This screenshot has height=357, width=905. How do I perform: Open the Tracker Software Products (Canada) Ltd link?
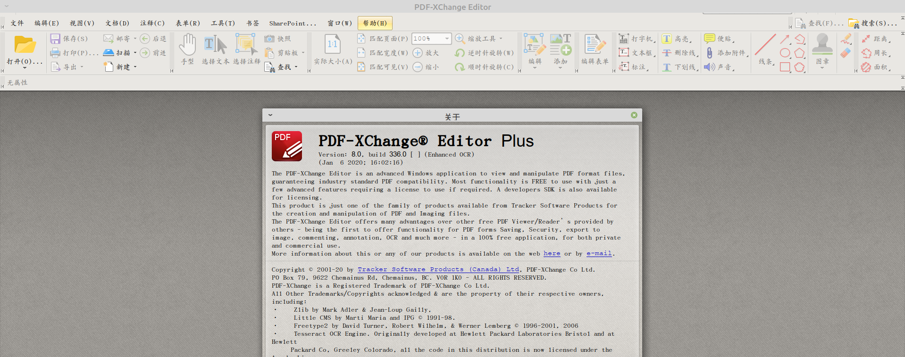pos(438,270)
